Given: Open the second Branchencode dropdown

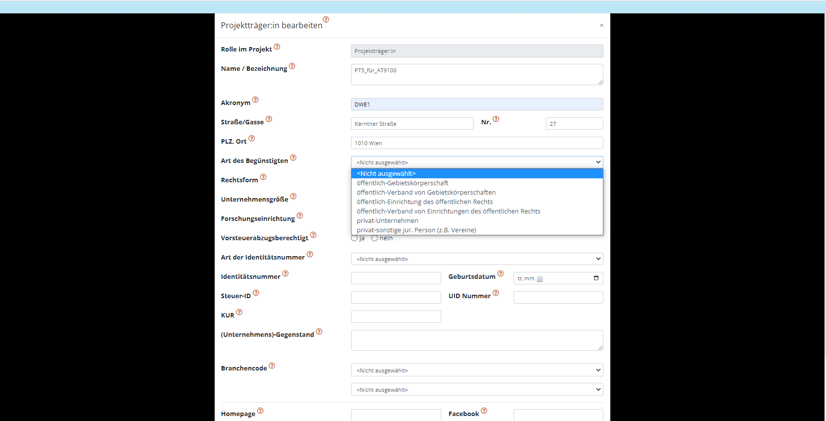Looking at the screenshot, I should pos(476,390).
